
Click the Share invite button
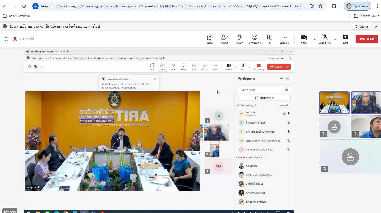point(264,98)
